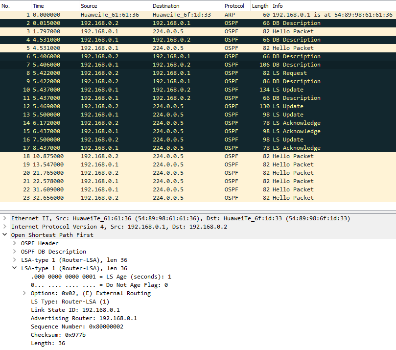Select packet 18 Hello Packet at 10.875000

coord(198,156)
